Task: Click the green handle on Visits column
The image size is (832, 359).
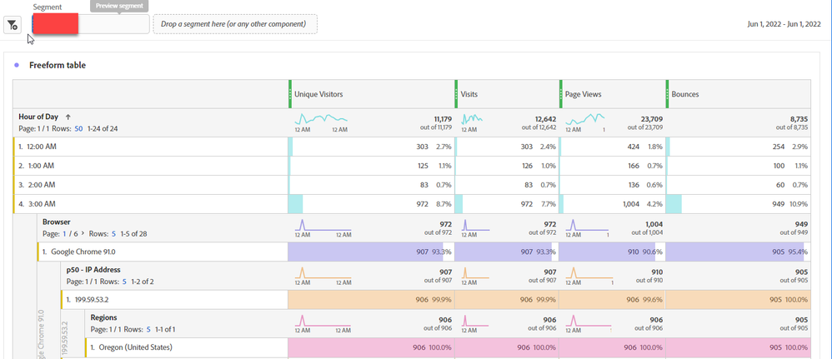Action: [456, 94]
